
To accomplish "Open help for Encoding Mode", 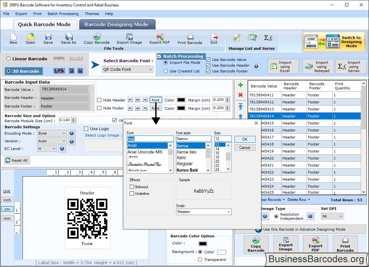I will click(x=72, y=133).
